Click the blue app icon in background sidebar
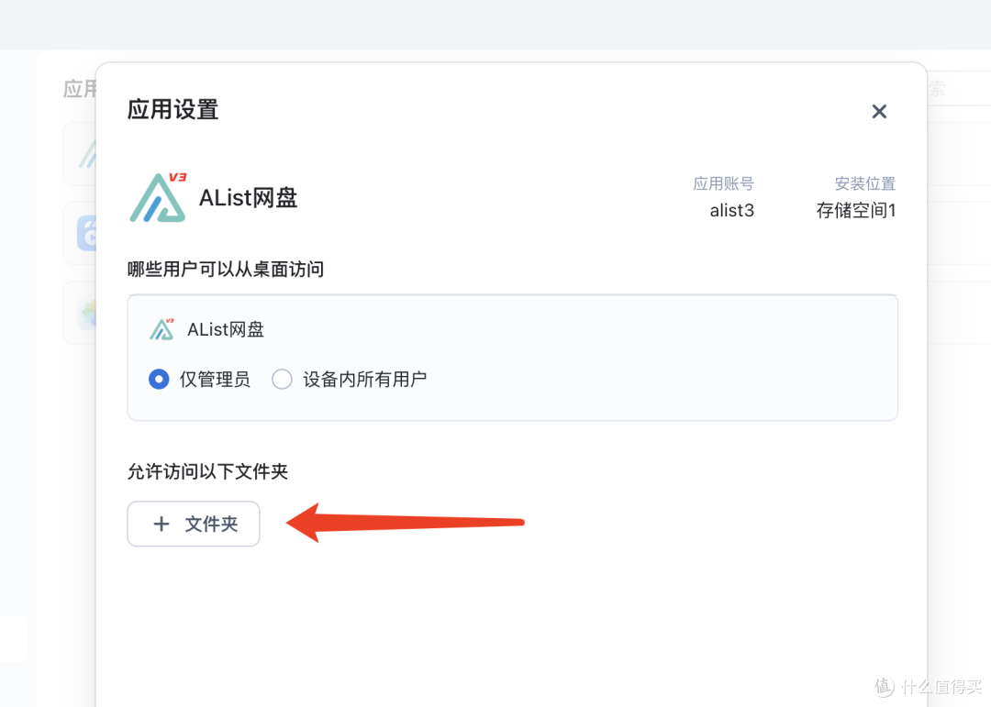This screenshot has width=991, height=707. point(88,233)
